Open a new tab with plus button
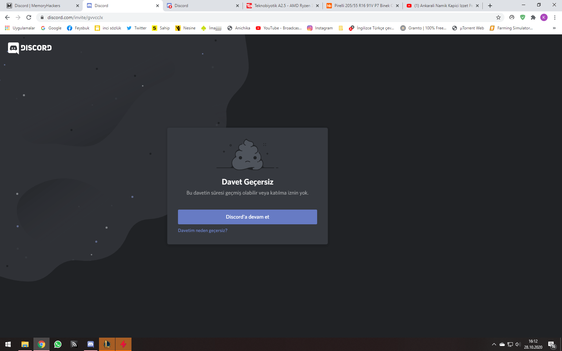 point(490,6)
